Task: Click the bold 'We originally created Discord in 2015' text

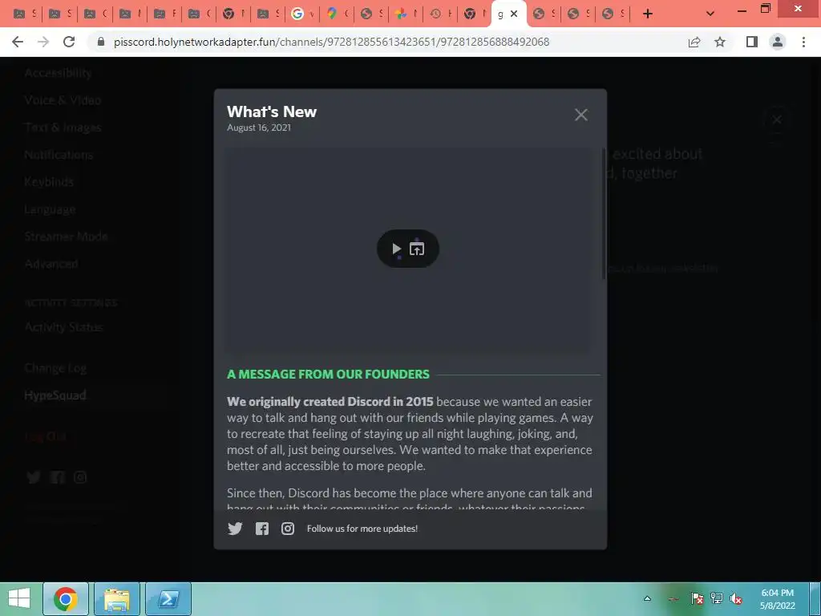Action: coord(330,402)
